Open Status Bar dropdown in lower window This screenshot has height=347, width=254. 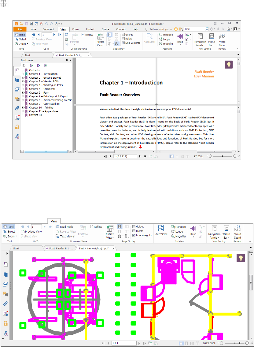pyautogui.click(x=226, y=232)
